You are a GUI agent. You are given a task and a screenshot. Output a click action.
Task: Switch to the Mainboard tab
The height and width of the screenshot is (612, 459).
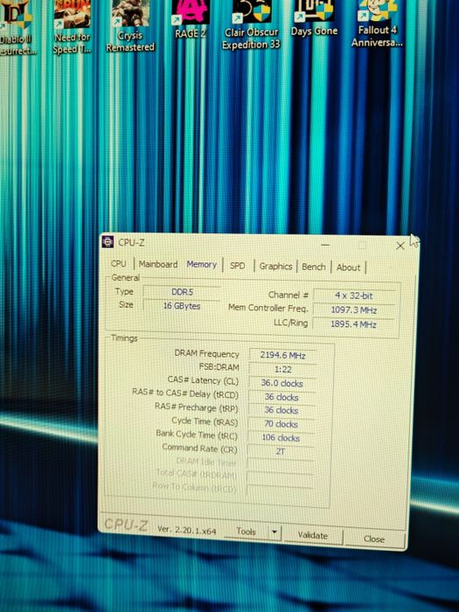(158, 264)
